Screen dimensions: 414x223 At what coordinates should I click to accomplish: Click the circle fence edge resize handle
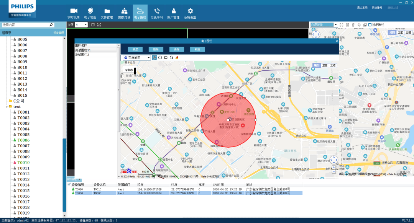coord(256,120)
